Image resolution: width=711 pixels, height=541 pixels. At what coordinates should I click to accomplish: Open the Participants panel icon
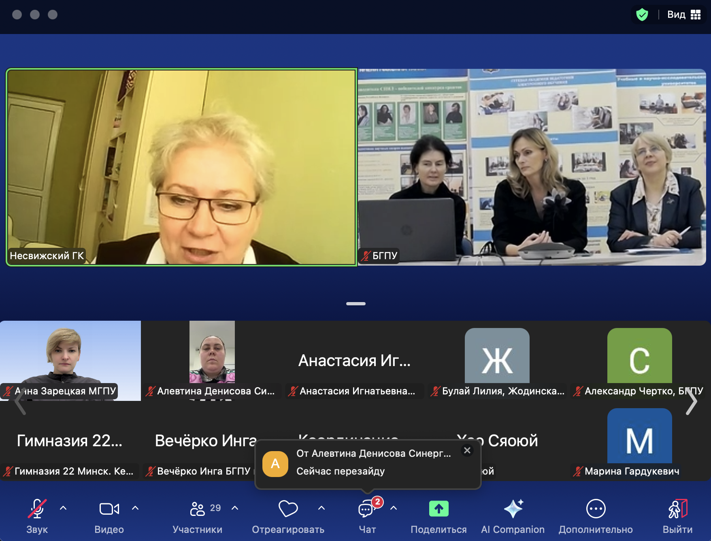click(x=198, y=509)
